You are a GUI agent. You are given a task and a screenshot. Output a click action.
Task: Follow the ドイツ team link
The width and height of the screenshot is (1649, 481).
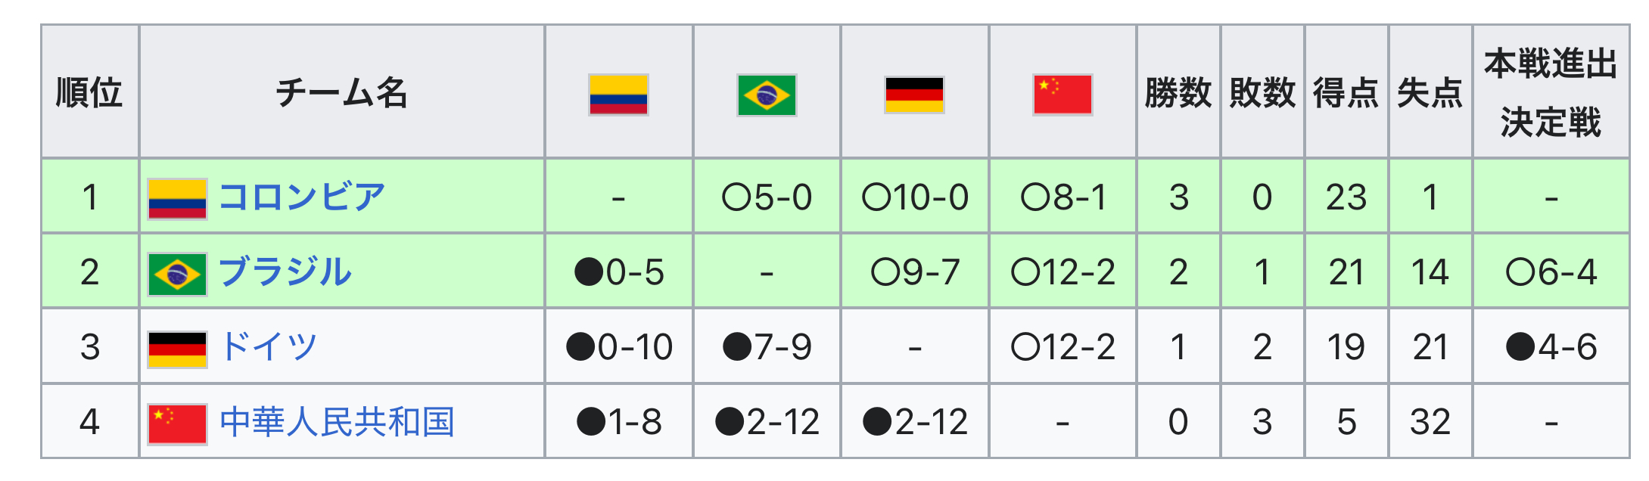pyautogui.click(x=269, y=347)
